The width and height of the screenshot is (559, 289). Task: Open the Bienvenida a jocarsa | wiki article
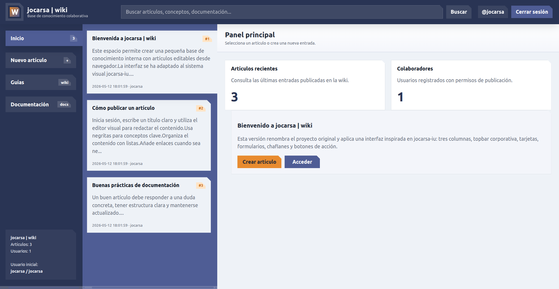(152, 62)
